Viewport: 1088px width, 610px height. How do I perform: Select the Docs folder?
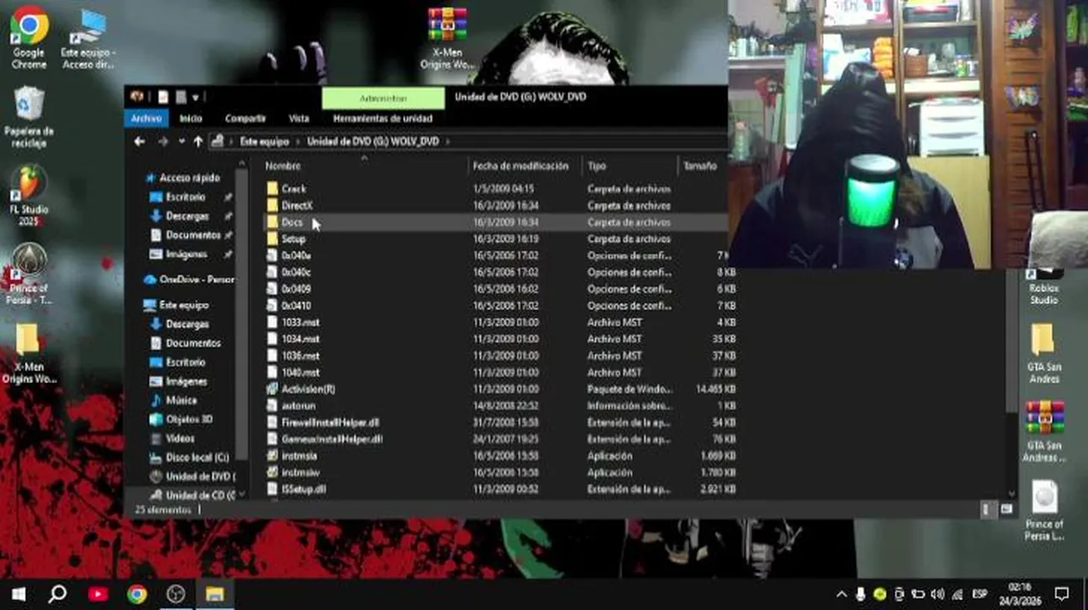(291, 222)
